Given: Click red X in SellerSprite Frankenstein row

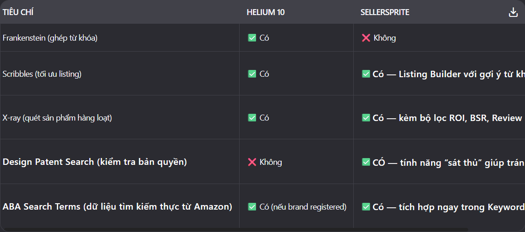Looking at the screenshot, I should (x=366, y=38).
